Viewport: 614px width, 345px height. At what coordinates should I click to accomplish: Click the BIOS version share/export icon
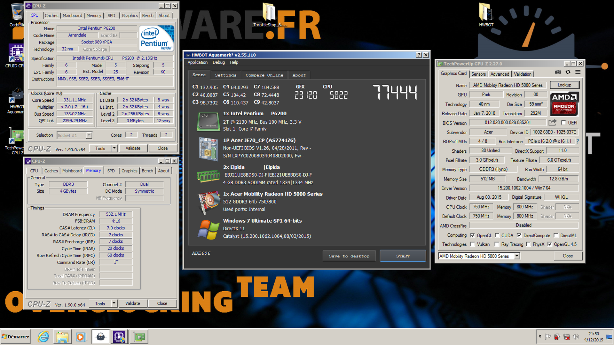tap(552, 122)
